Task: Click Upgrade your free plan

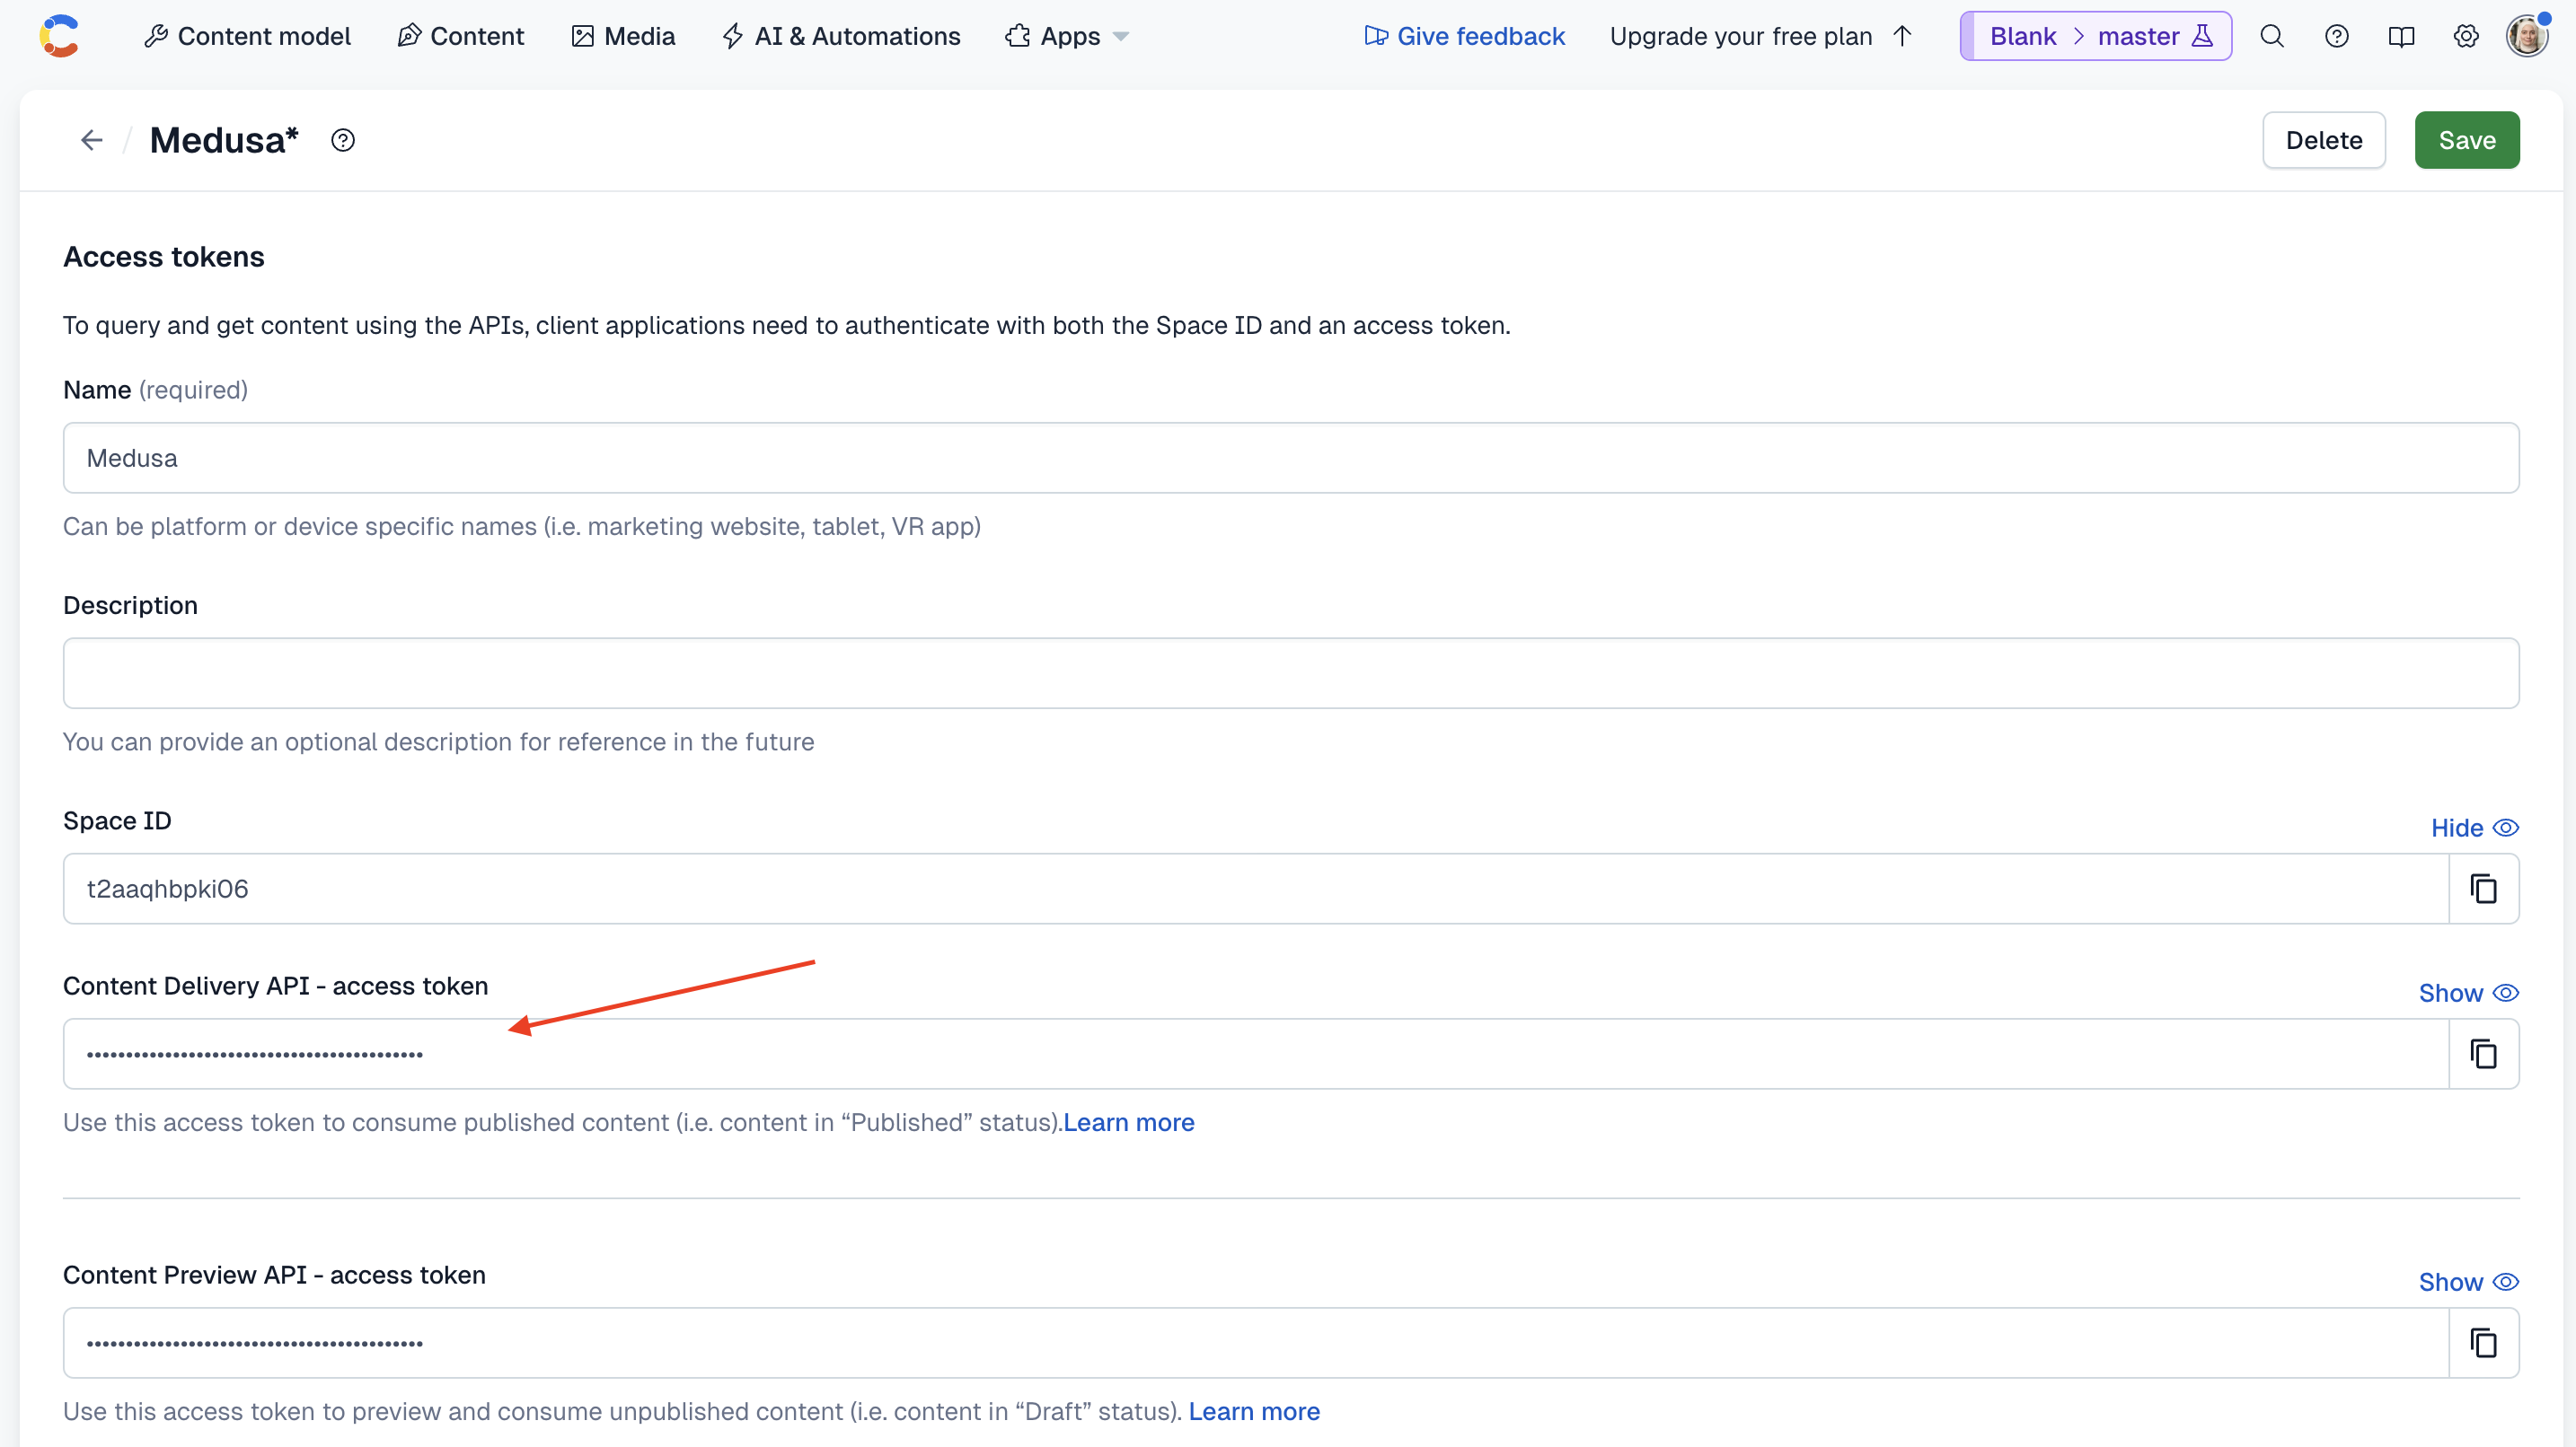Action: point(1741,36)
